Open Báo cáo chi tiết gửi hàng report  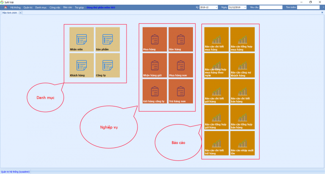coord(216,91)
